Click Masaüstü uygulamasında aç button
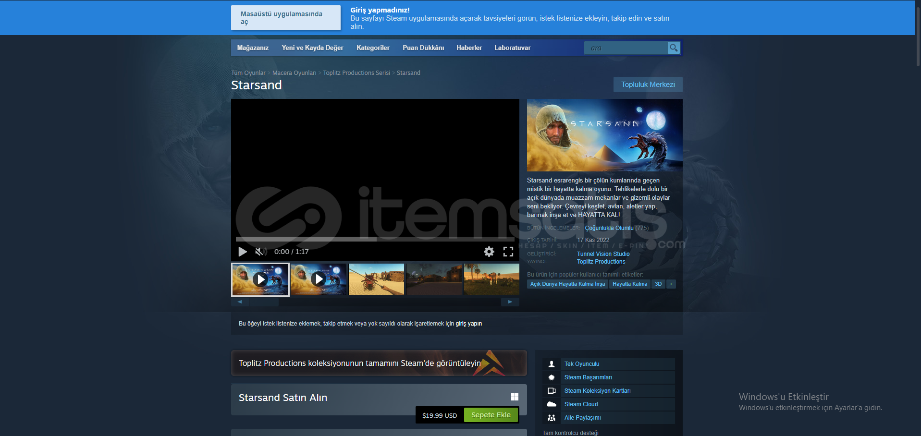 tap(286, 18)
